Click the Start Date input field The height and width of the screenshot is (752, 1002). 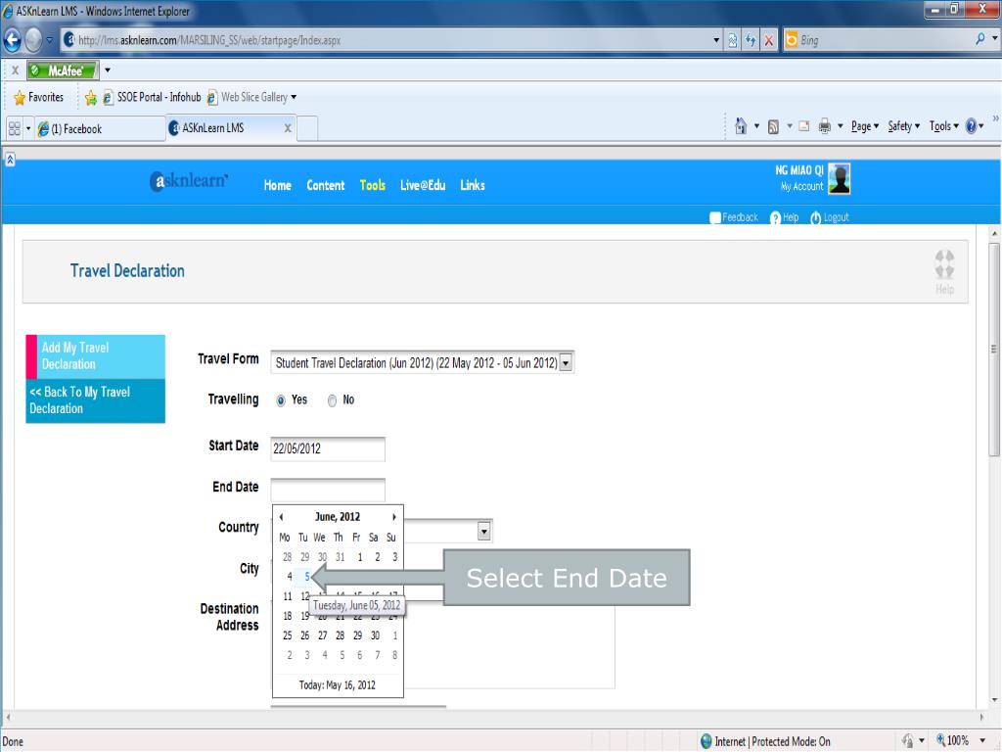tap(328, 448)
